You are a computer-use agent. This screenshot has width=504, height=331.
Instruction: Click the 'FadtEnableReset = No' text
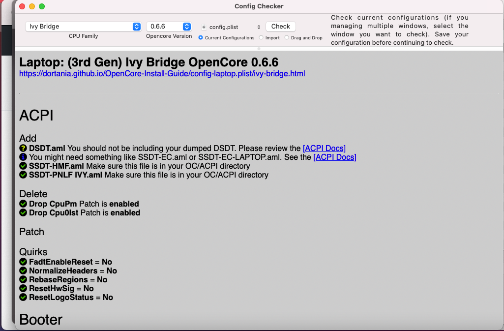(70, 262)
